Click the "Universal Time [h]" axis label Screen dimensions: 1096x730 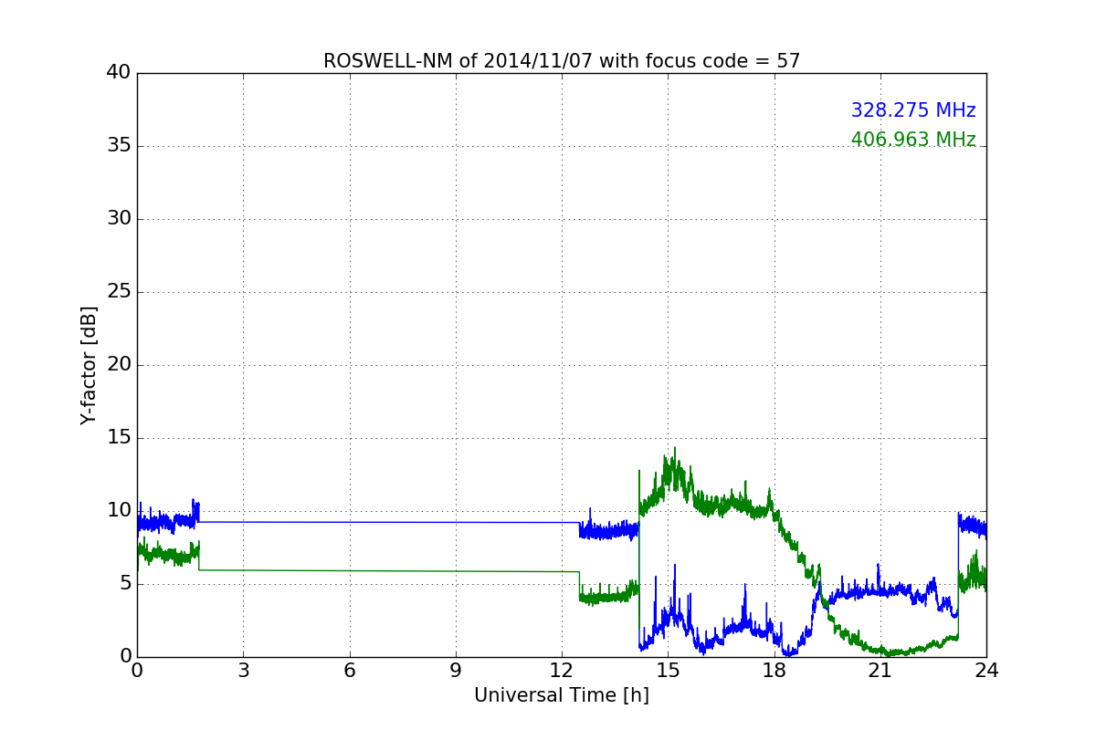pos(561,695)
